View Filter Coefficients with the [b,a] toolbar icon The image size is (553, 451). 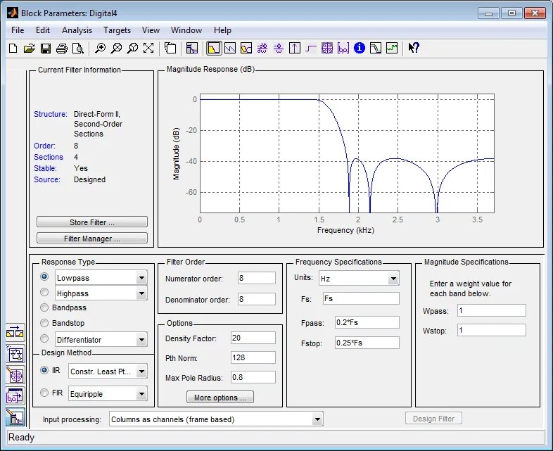tap(343, 49)
